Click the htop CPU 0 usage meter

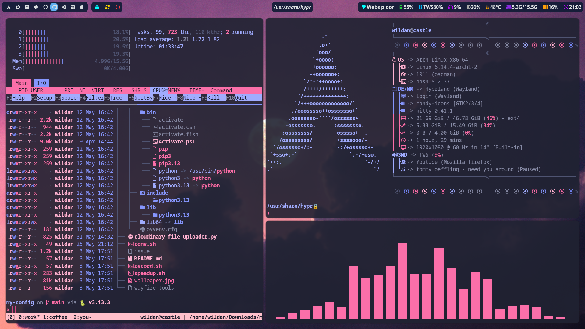click(75, 32)
